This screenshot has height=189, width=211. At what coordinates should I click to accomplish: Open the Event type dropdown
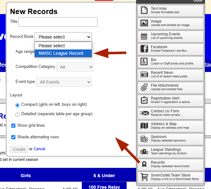[64, 82]
